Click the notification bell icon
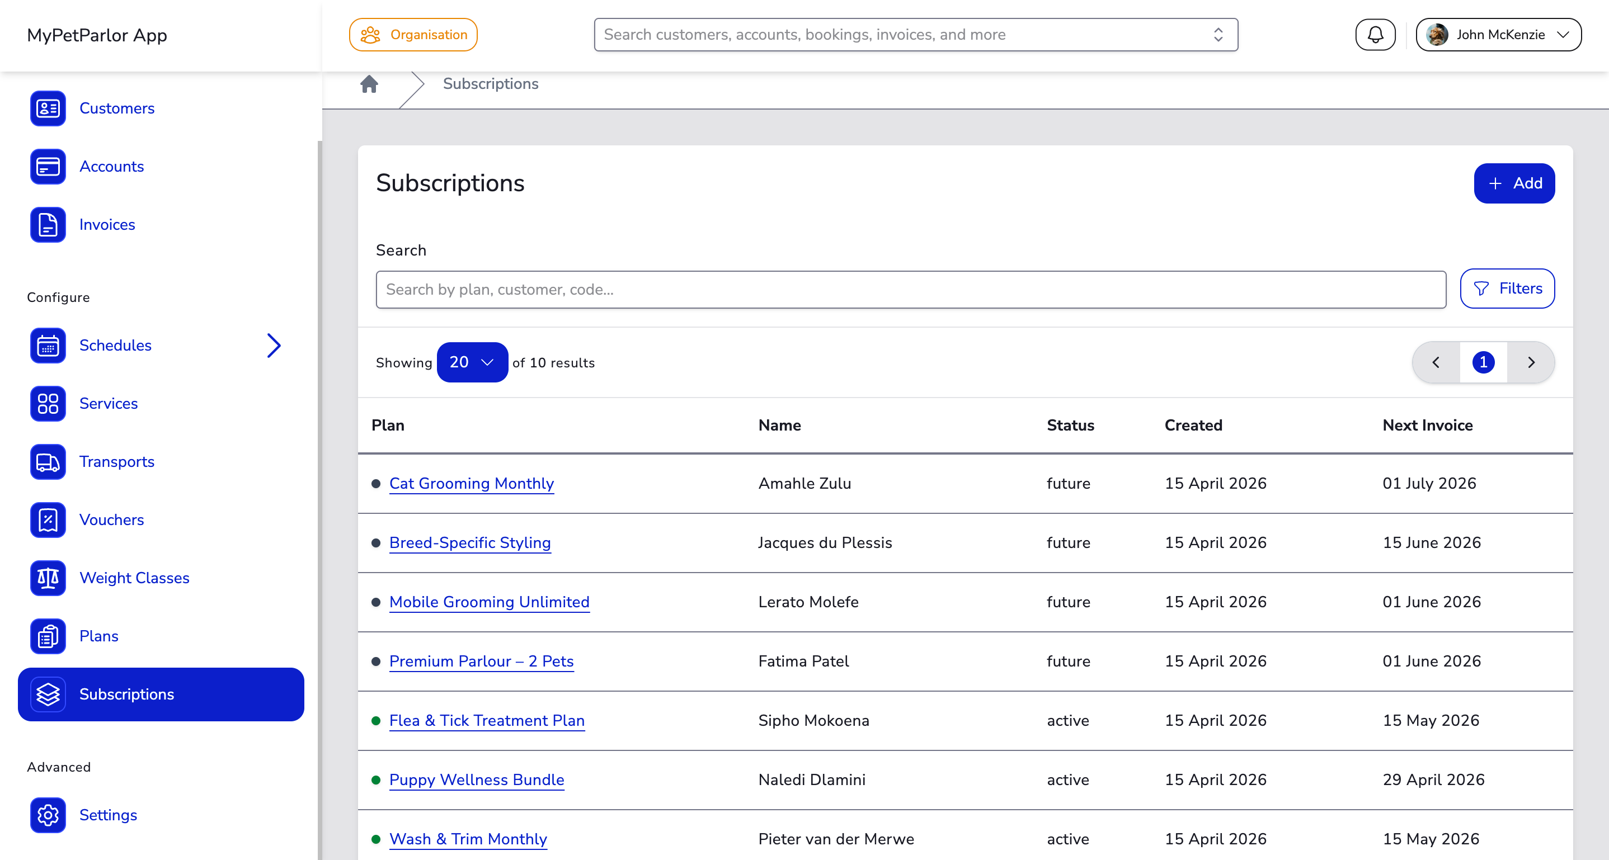Image resolution: width=1609 pixels, height=860 pixels. point(1375,35)
